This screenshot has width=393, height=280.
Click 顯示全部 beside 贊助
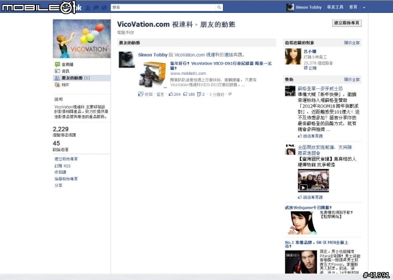point(352,79)
